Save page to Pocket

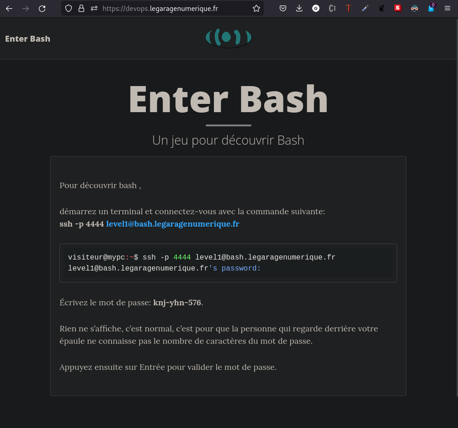283,8
